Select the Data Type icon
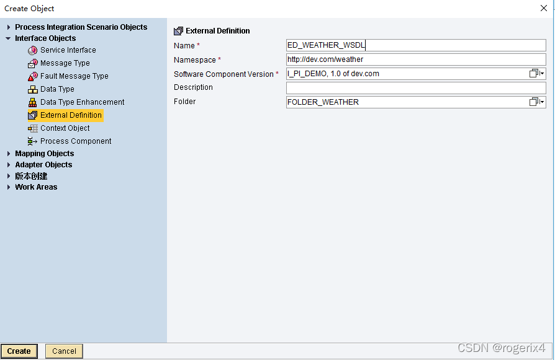The width and height of the screenshot is (555, 360). point(33,89)
